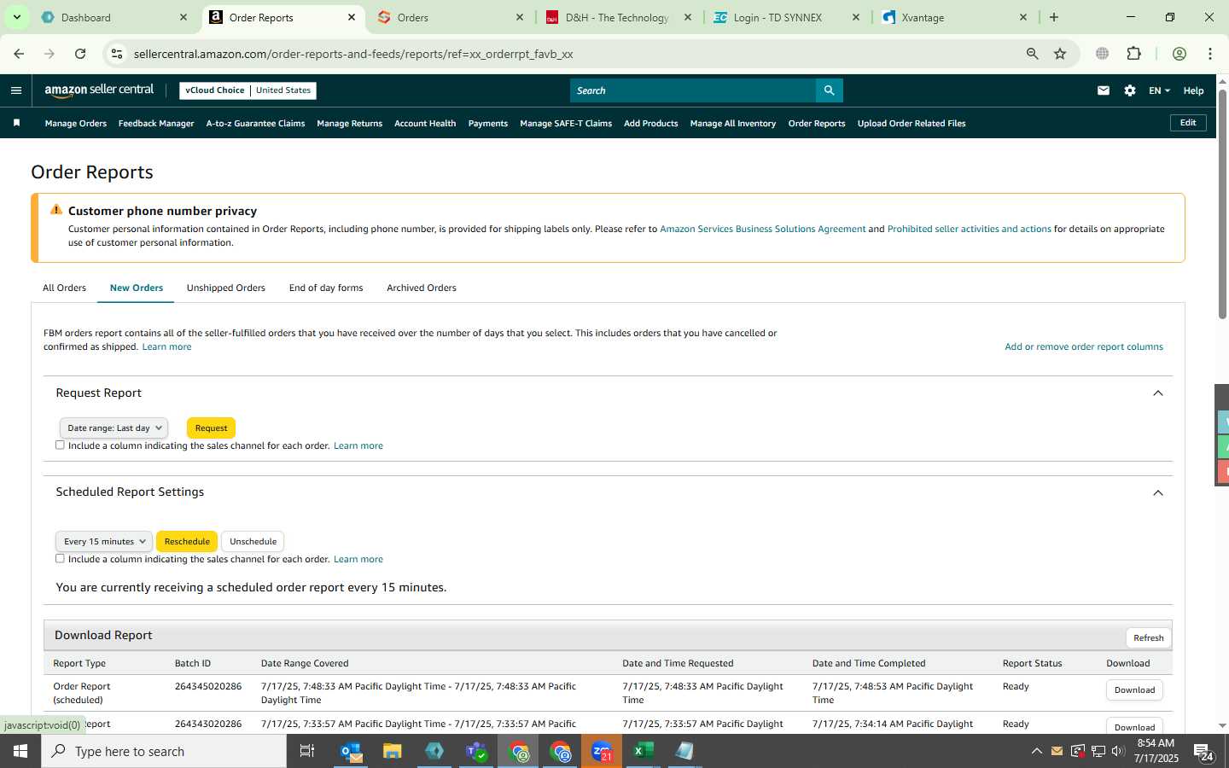The height and width of the screenshot is (768, 1229).
Task: Open the Every 15 minutes dropdown
Action: (104, 541)
